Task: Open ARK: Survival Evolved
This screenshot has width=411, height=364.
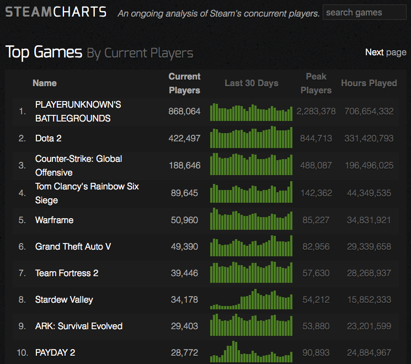Action: [x=78, y=326]
